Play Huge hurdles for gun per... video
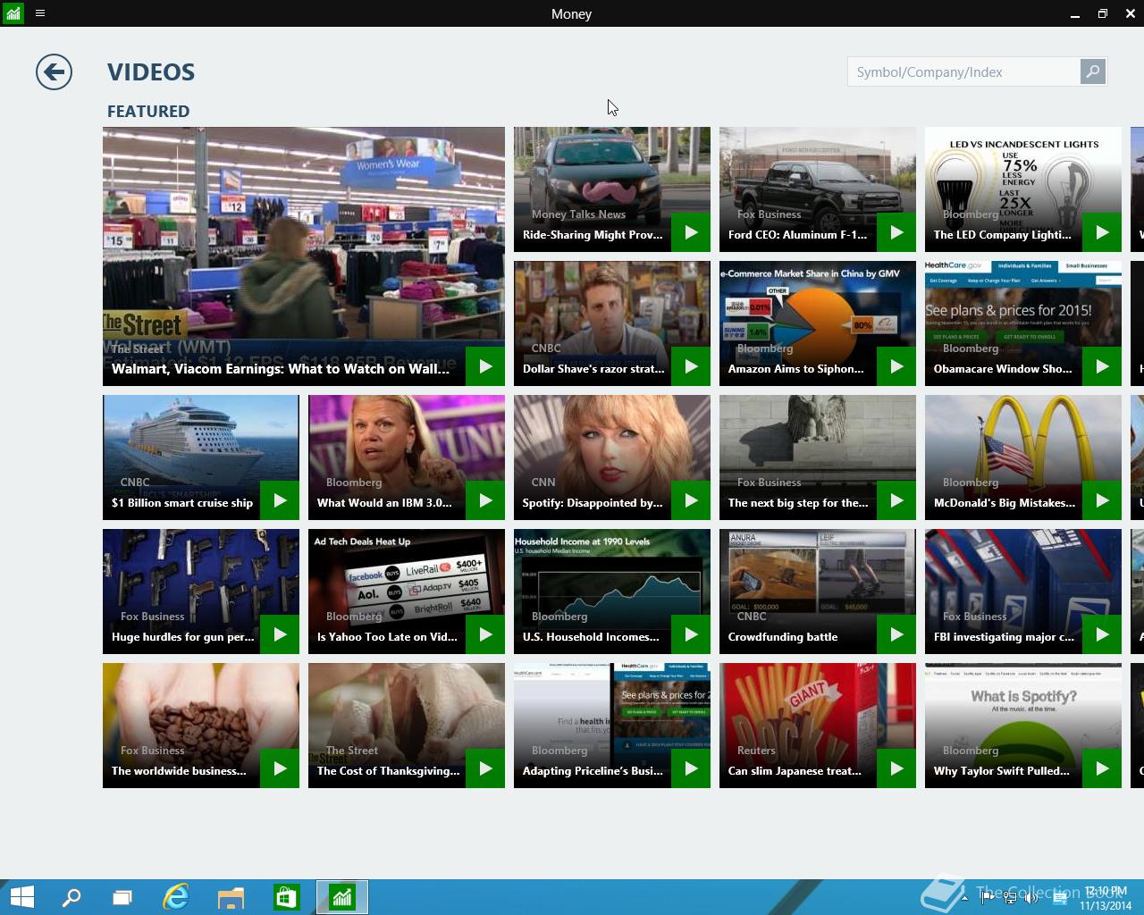This screenshot has width=1144, height=915. (x=280, y=634)
